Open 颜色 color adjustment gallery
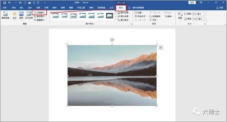227x122 pixels. coord(21,15)
